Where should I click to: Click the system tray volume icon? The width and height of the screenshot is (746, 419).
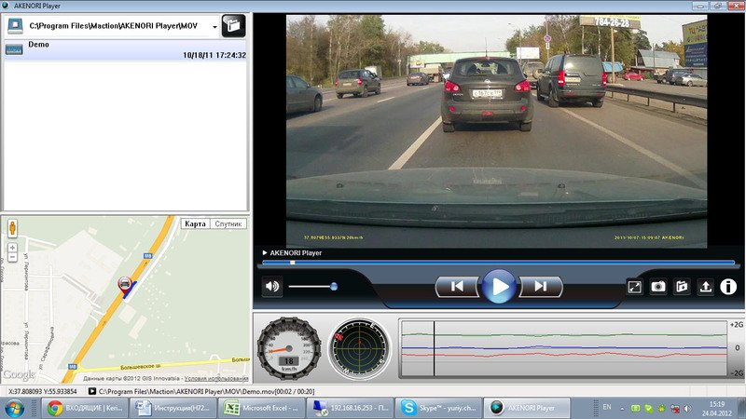pyautogui.click(x=688, y=408)
